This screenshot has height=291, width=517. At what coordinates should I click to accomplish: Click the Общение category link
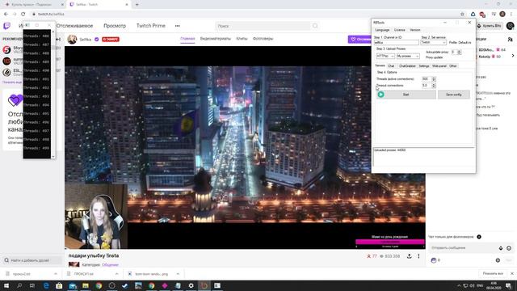pyautogui.click(x=110, y=264)
